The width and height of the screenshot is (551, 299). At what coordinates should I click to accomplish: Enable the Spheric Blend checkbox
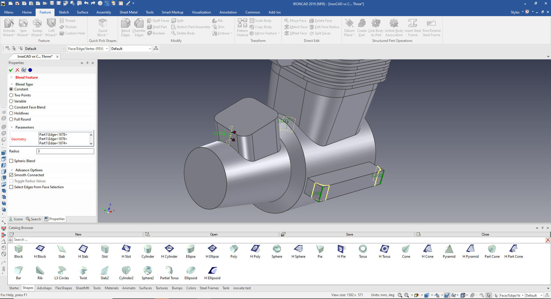pos(11,161)
